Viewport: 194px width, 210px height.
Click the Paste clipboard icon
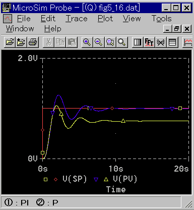click(x=72, y=42)
